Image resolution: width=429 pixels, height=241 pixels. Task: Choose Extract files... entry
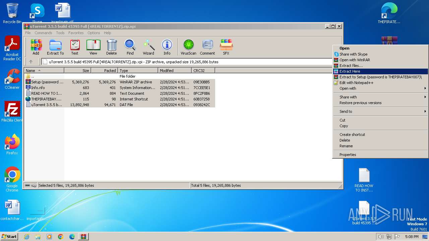point(380,66)
